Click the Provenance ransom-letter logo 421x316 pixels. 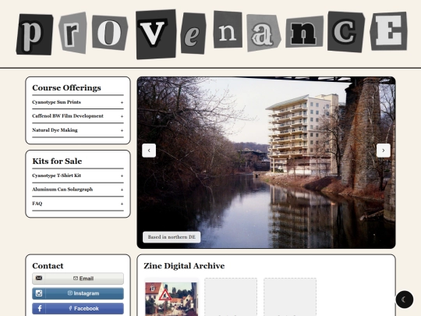pyautogui.click(x=212, y=34)
